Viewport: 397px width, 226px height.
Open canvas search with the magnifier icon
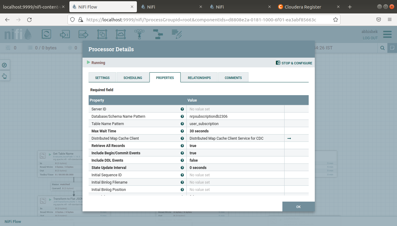[382, 48]
